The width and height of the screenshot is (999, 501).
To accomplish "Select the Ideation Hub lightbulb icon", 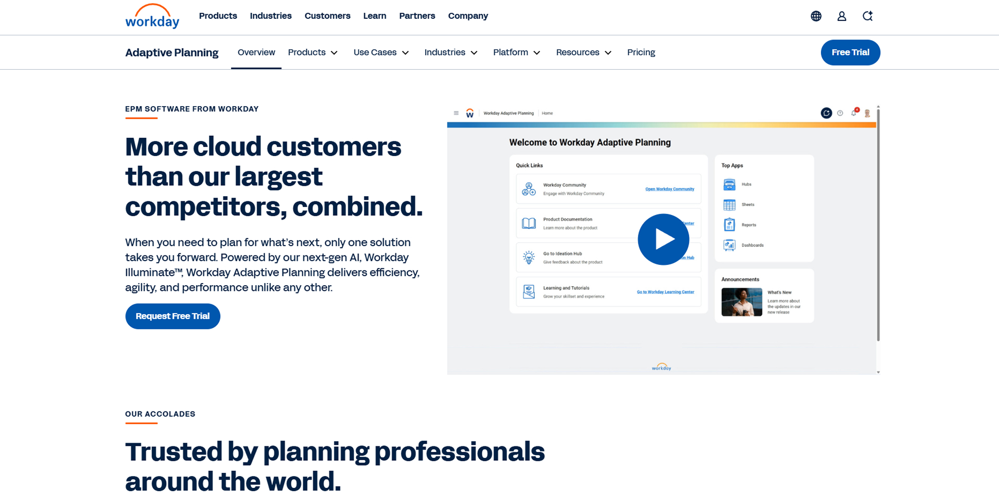I will (x=529, y=257).
